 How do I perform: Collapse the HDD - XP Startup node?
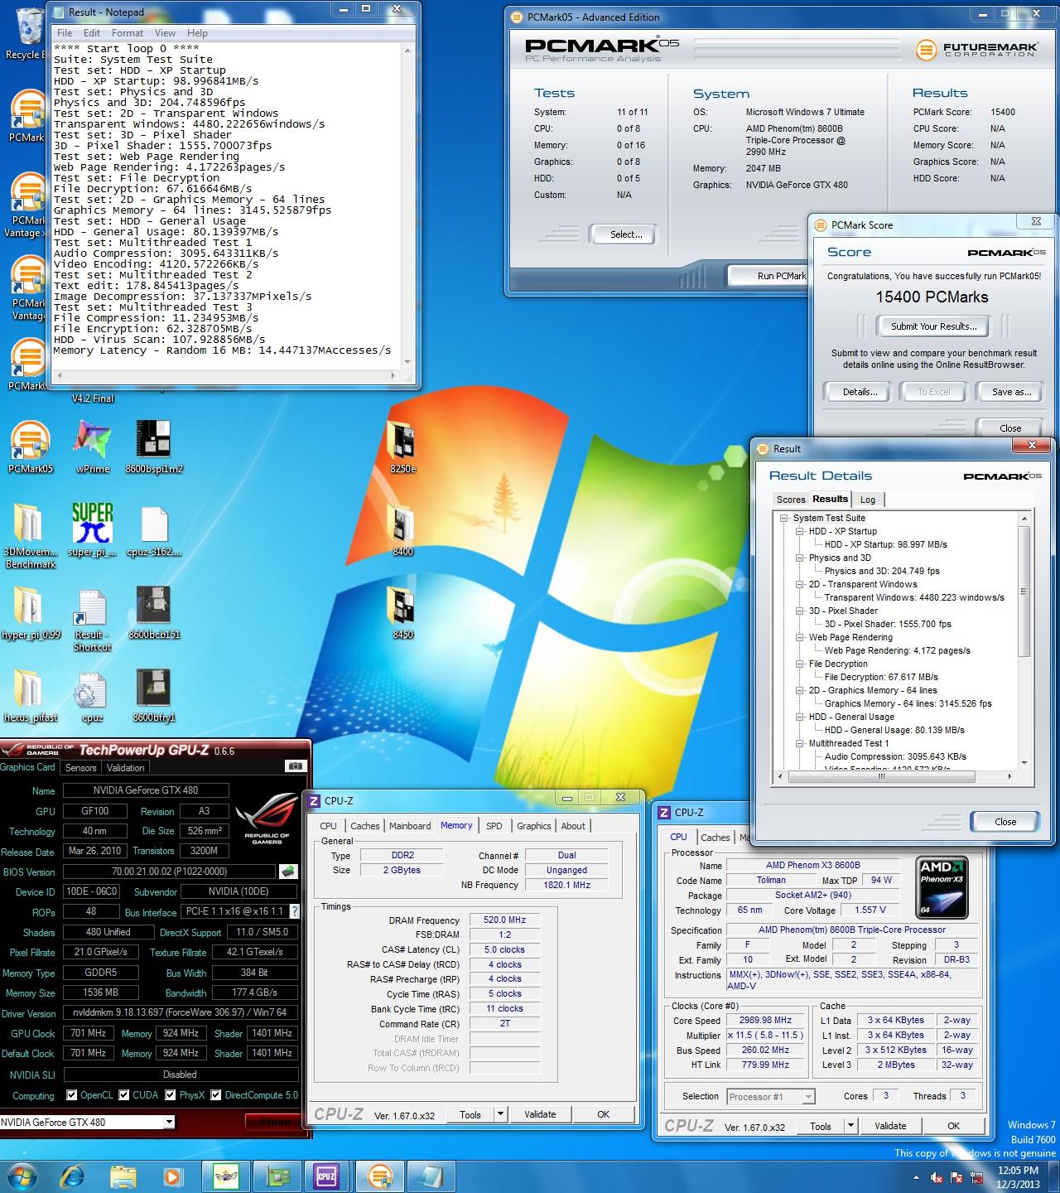[800, 531]
